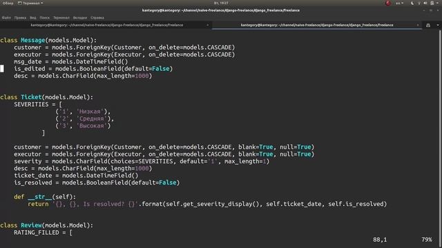
Task: Click cursor position '88,1' in status line
Action: point(380,240)
